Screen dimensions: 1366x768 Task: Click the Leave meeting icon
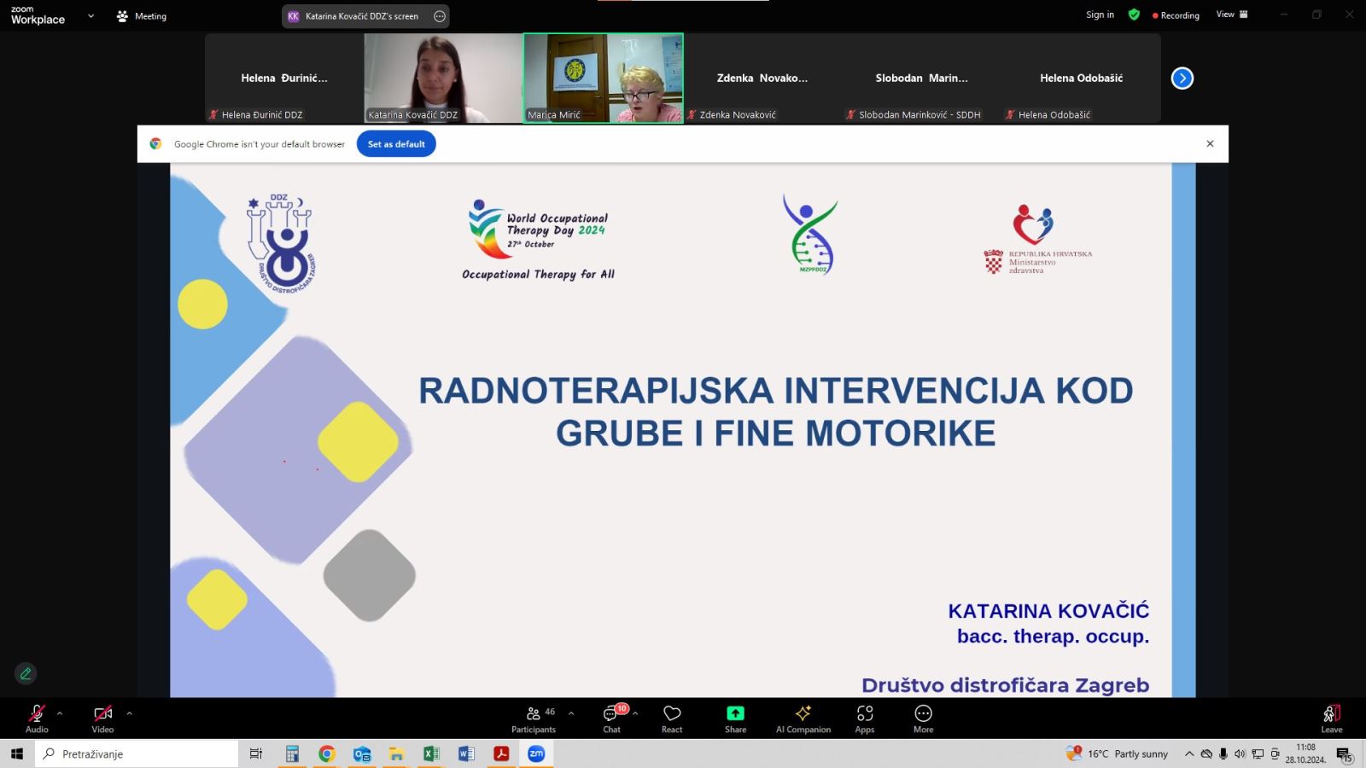(x=1331, y=718)
